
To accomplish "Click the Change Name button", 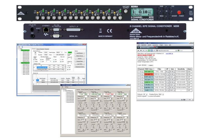I will pos(80,61).
